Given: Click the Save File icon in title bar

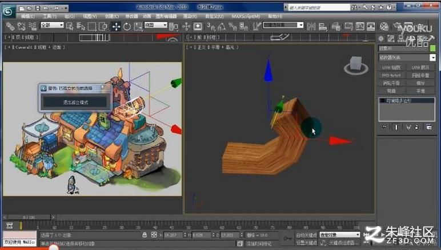Looking at the screenshot, I should [x=37, y=9].
